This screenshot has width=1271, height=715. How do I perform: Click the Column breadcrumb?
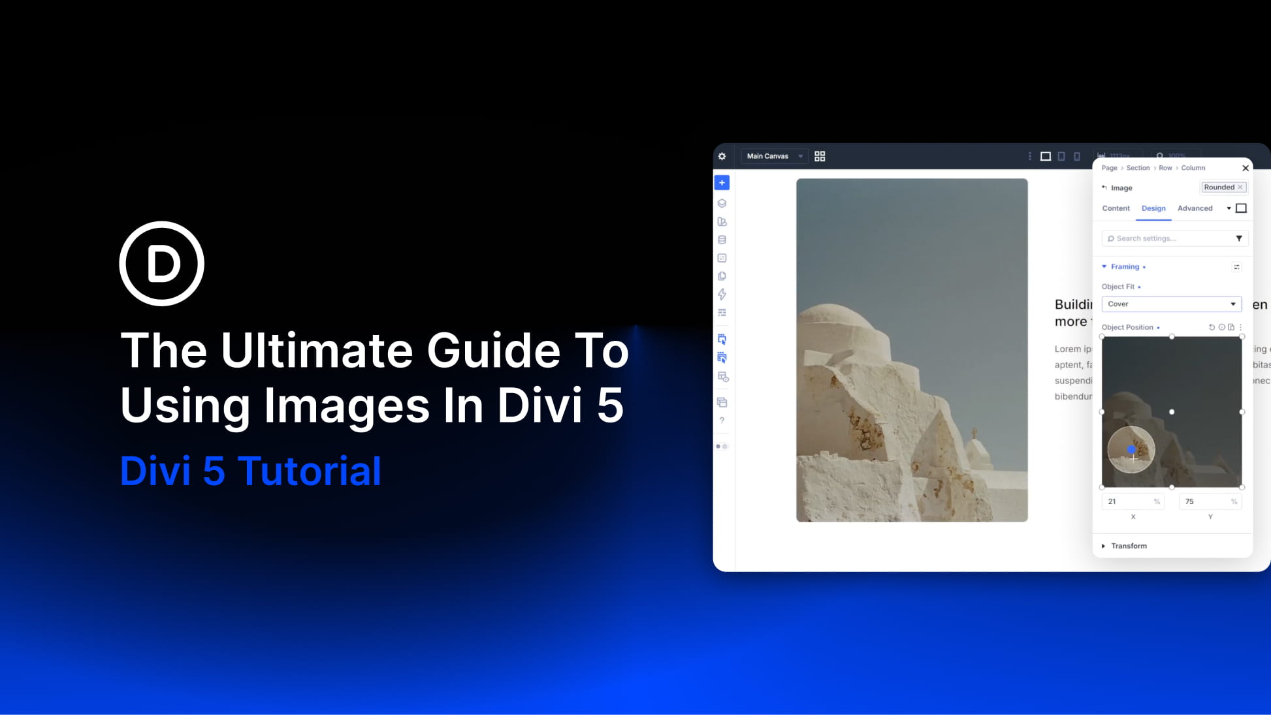coord(1193,168)
